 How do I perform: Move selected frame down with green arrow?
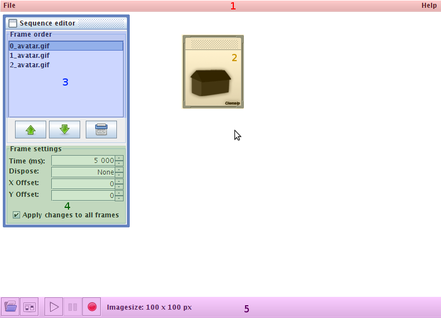pos(65,130)
